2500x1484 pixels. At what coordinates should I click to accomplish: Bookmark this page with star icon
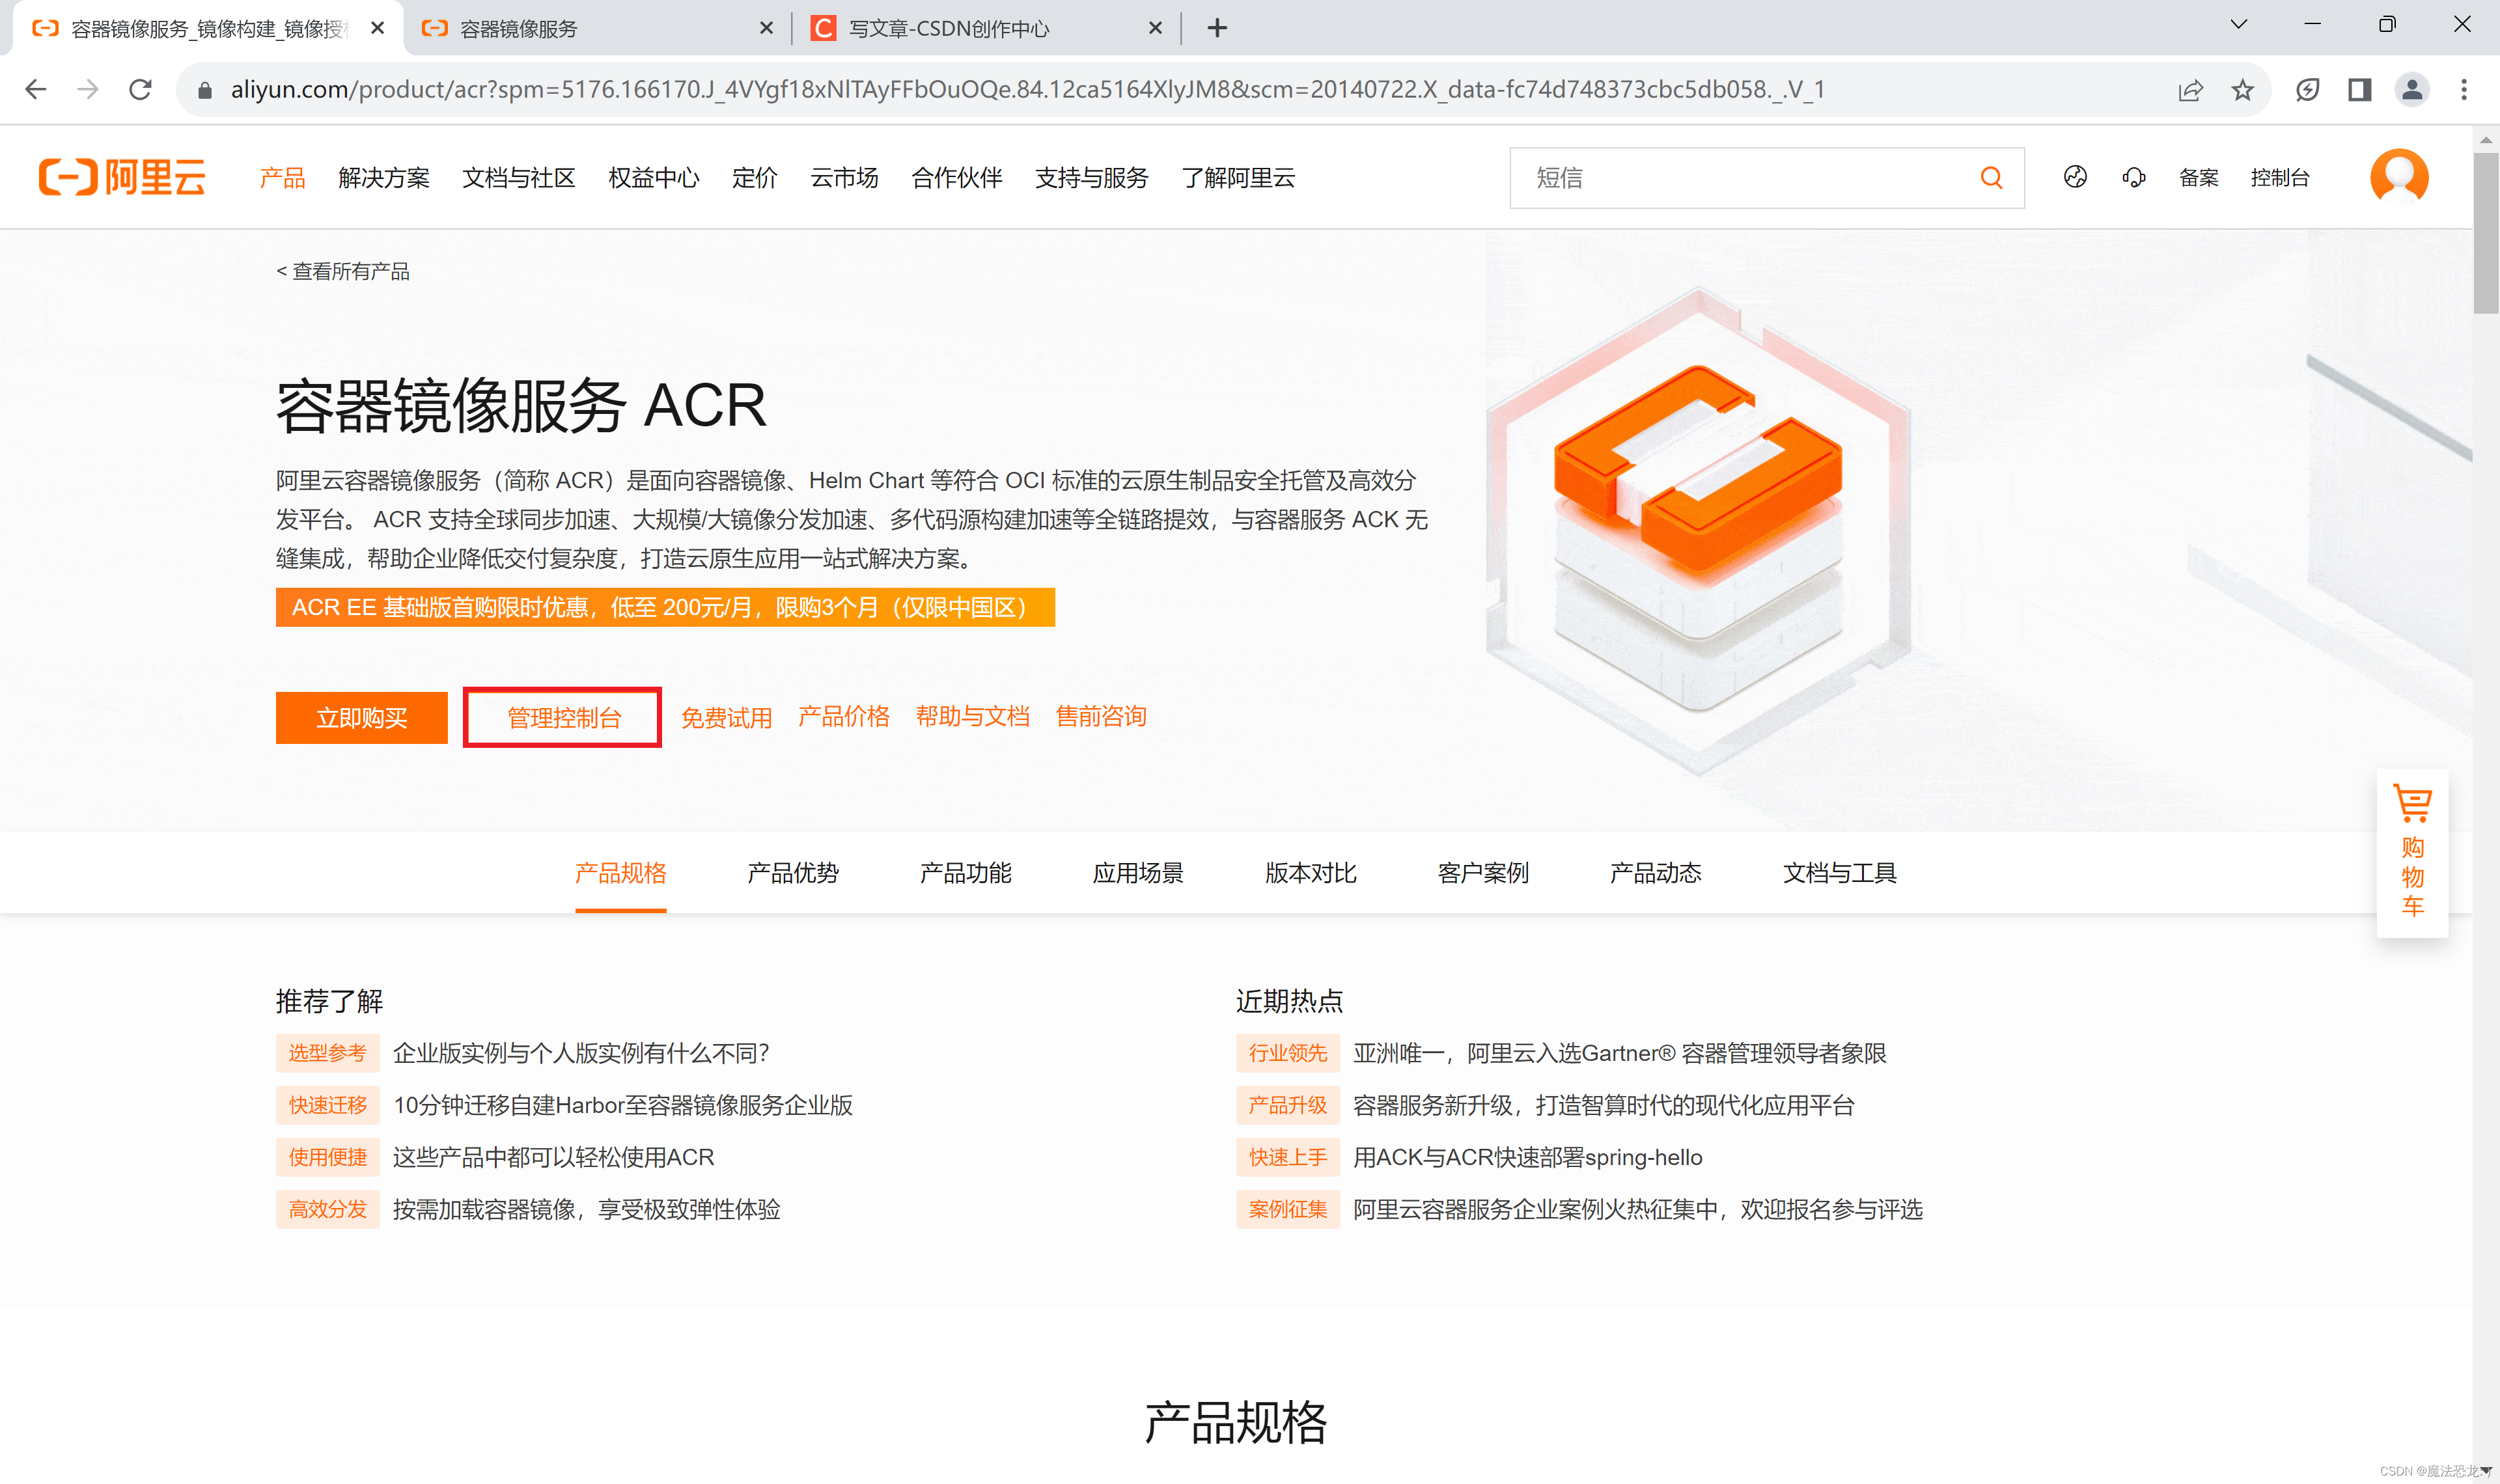[x=2242, y=90]
